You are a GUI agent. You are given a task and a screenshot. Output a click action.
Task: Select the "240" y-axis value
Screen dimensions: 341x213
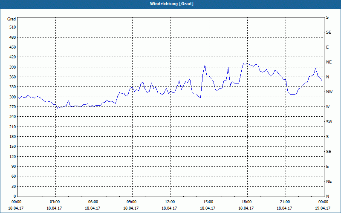pyautogui.click(x=13, y=117)
